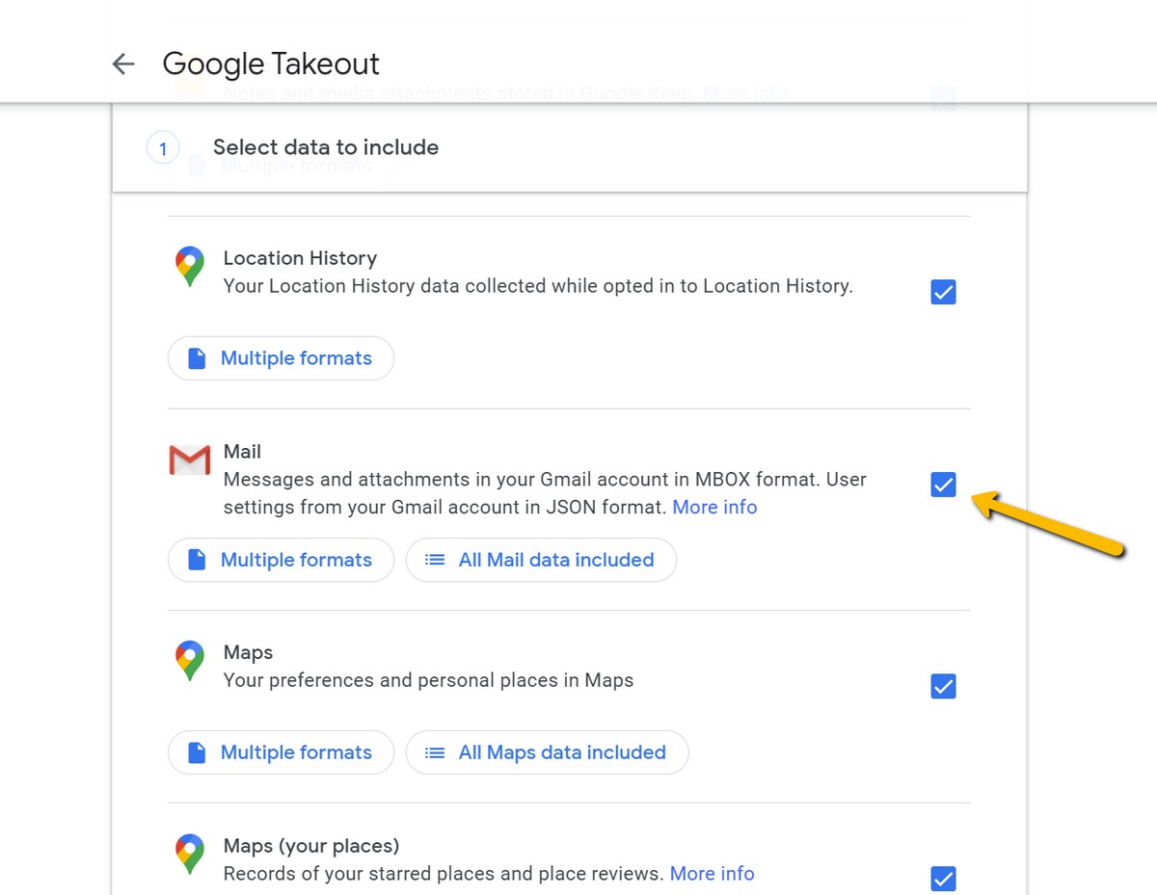Open the All Mail data included options
The height and width of the screenshot is (895, 1157).
[541, 560]
